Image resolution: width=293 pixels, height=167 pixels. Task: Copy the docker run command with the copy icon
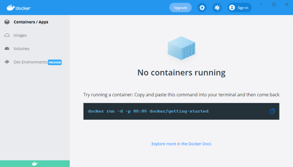pyautogui.click(x=272, y=111)
